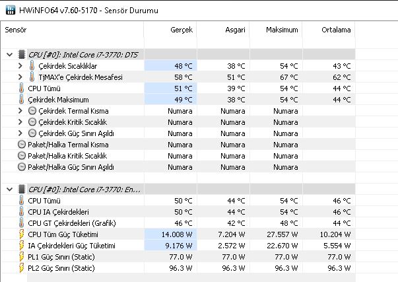Click the chip icon of the DTS sensor group
The height and width of the screenshot is (282, 398).
[x=22, y=54]
